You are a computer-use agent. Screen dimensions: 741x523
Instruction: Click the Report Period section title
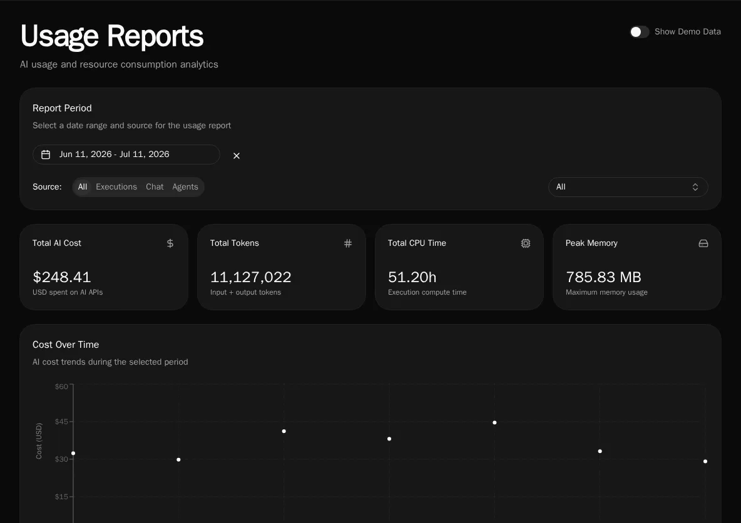tap(62, 108)
